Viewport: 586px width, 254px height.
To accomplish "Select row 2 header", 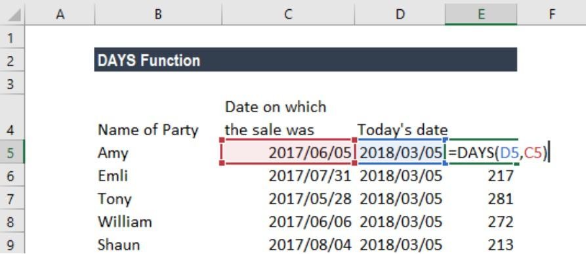I will [12, 60].
